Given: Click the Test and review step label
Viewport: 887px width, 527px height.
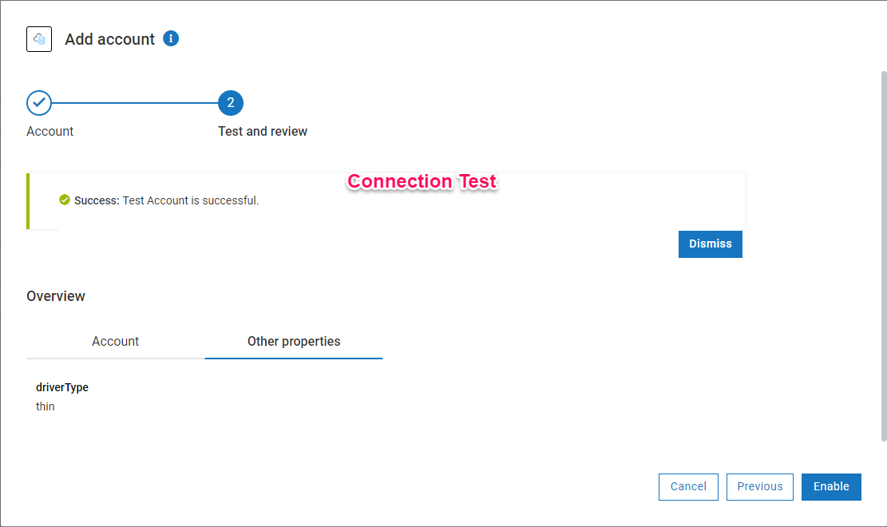Looking at the screenshot, I should 263,132.
